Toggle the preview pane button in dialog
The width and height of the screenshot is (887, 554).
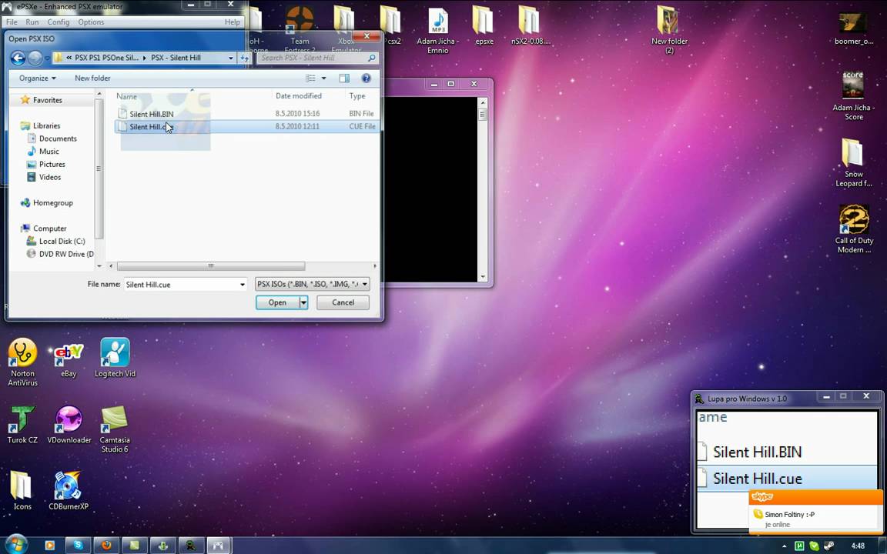(344, 78)
